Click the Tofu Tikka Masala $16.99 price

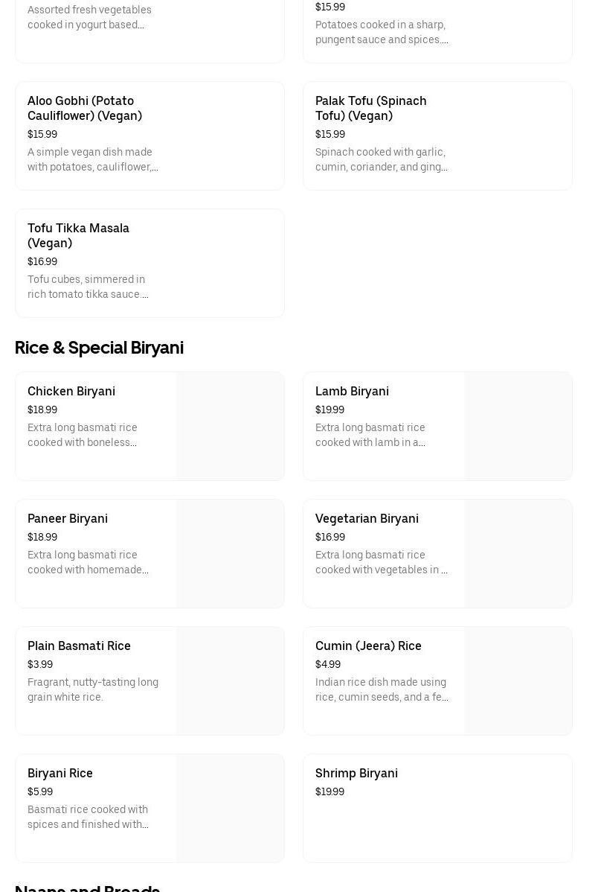(x=42, y=261)
